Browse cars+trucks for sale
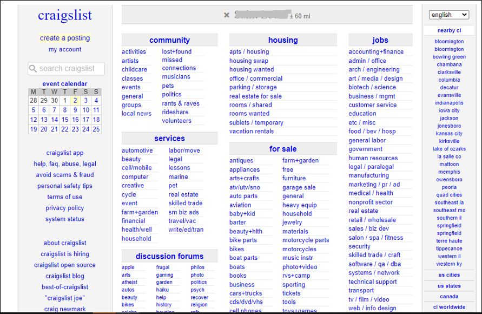Screen dimensions: 482x314 point(246,293)
